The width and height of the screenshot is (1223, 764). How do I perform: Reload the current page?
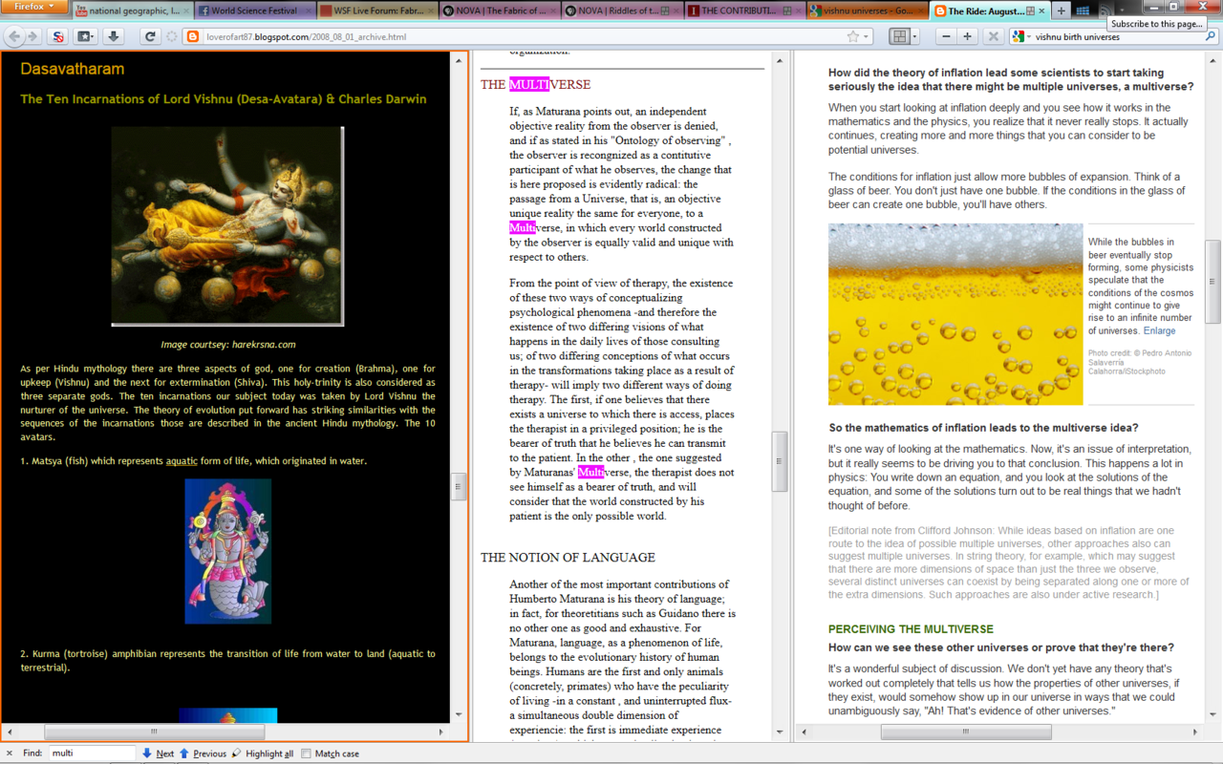(150, 36)
